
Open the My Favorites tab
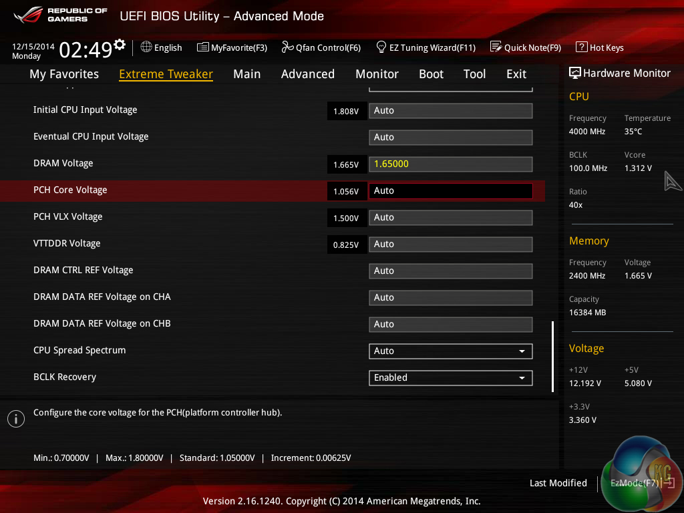(x=64, y=74)
